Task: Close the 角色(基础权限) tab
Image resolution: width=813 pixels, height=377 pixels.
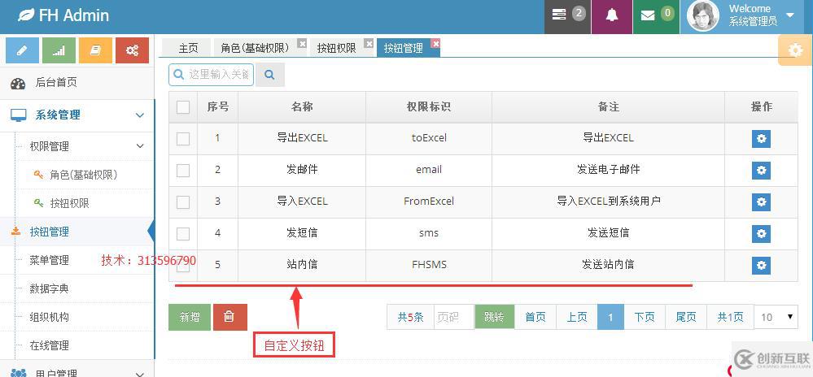Action: click(x=302, y=44)
